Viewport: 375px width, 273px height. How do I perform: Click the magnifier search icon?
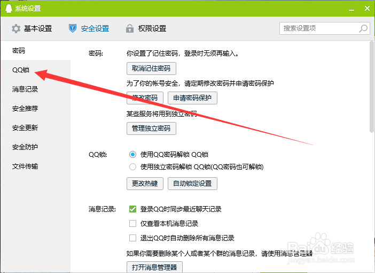pos(363,28)
